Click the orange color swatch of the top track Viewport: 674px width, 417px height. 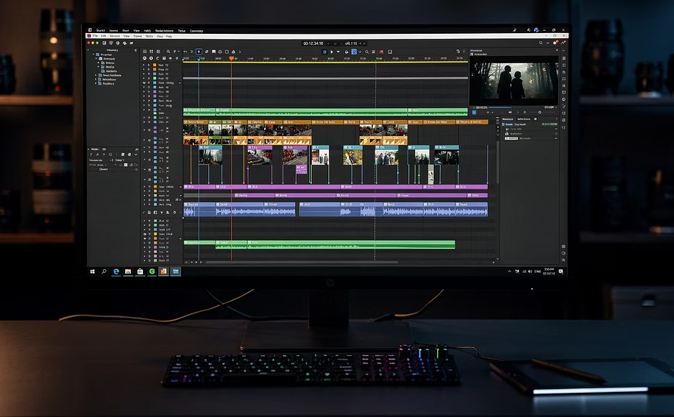point(155,65)
